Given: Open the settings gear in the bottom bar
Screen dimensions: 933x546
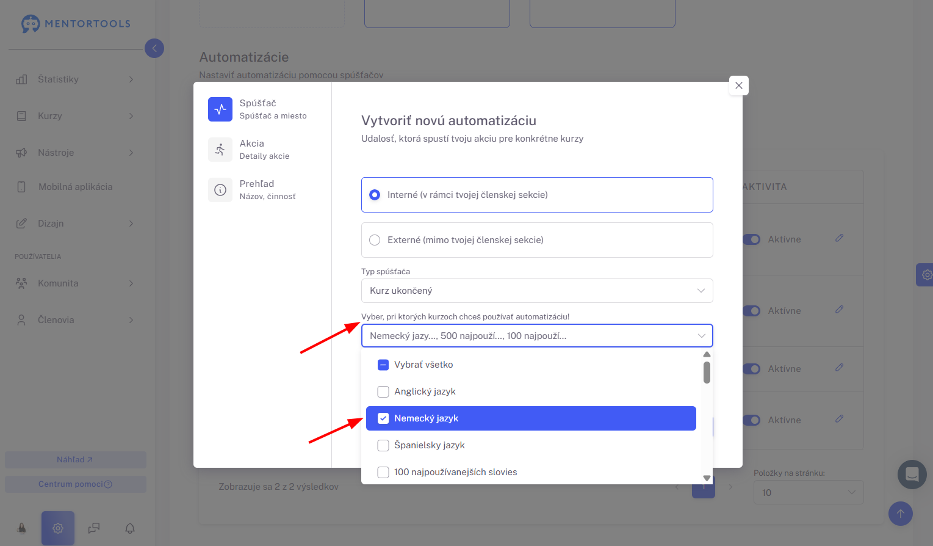Looking at the screenshot, I should (x=58, y=528).
